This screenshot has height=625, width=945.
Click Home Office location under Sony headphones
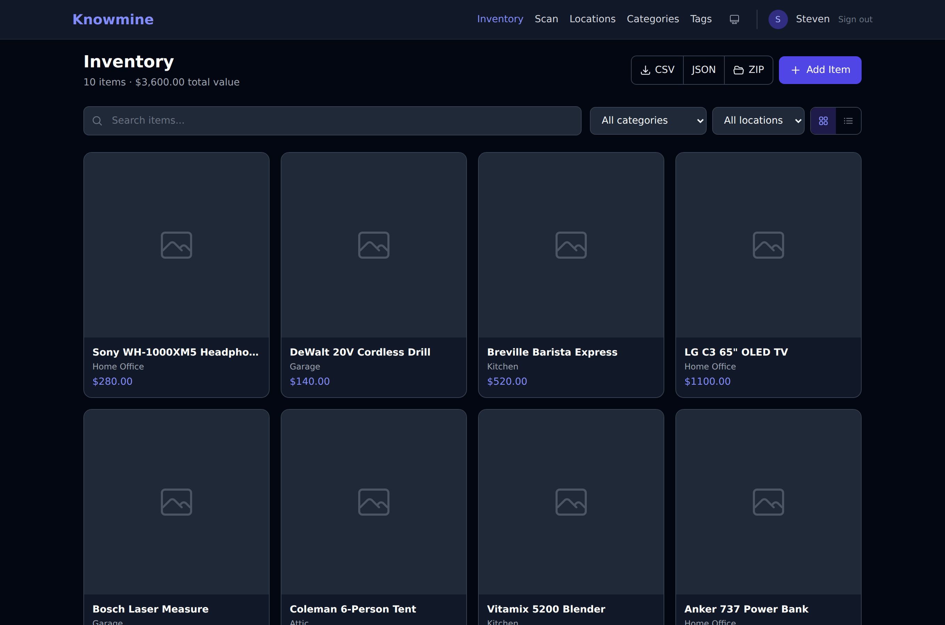pos(118,367)
